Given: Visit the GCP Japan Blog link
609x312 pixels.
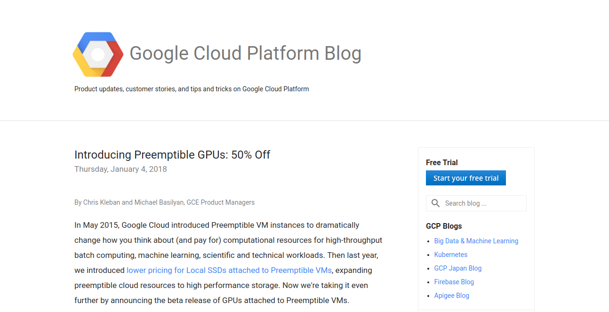Looking at the screenshot, I should (458, 268).
